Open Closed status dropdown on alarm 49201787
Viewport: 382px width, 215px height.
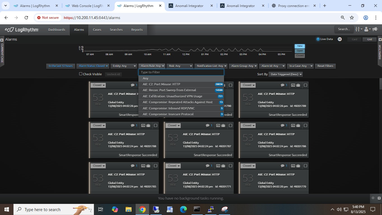point(173,125)
